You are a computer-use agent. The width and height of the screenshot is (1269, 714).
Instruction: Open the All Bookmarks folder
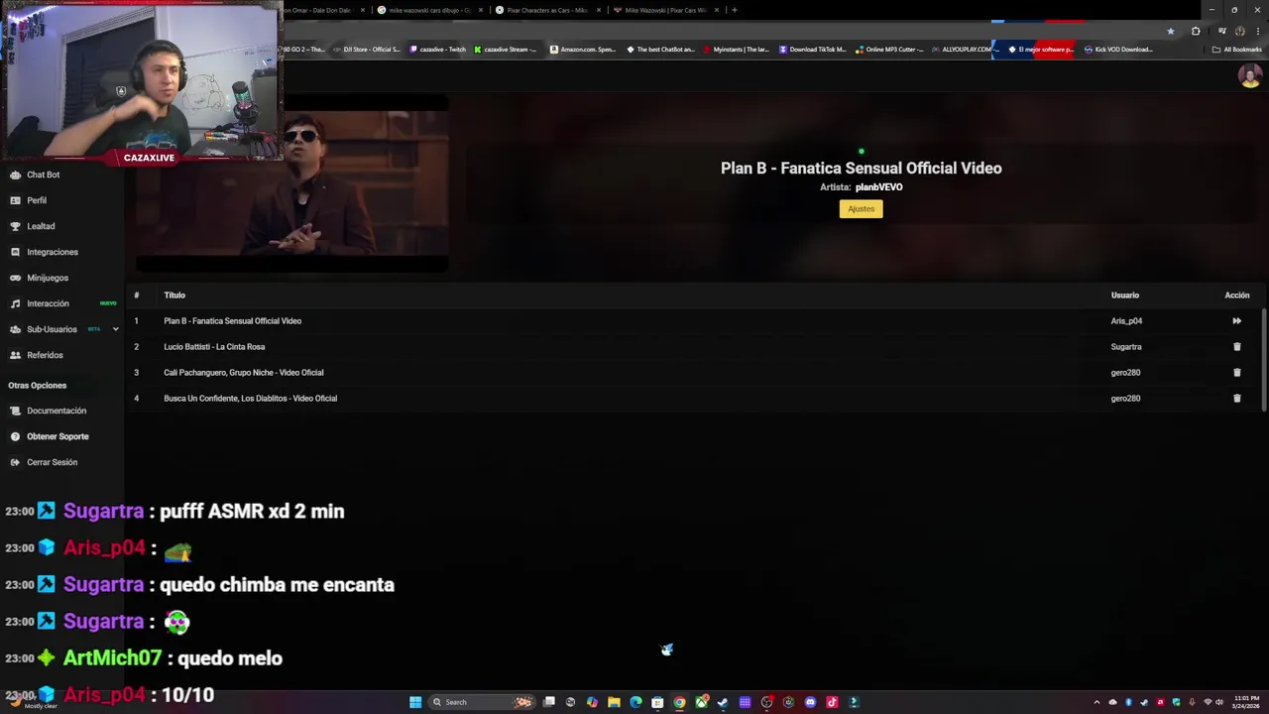[1236, 50]
